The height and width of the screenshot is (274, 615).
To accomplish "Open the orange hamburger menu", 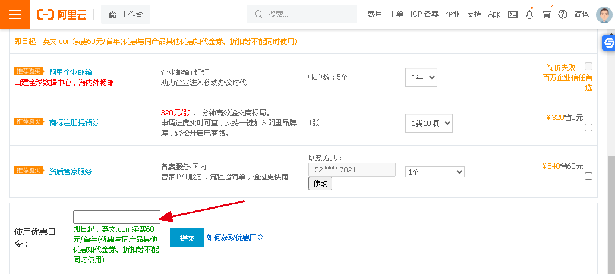I will (14, 14).
